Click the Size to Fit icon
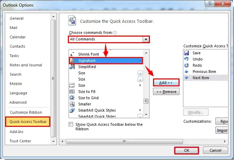Image resolution: width=234 pixels, height=160 pixels. 72,91
